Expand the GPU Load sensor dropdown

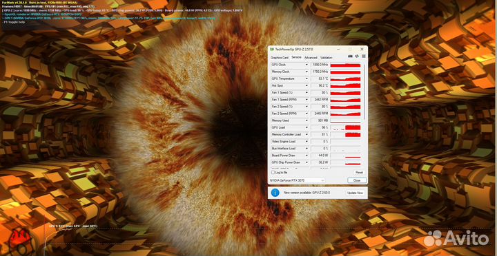point(306,127)
